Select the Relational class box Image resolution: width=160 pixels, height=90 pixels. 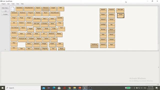(x=23, y=14)
